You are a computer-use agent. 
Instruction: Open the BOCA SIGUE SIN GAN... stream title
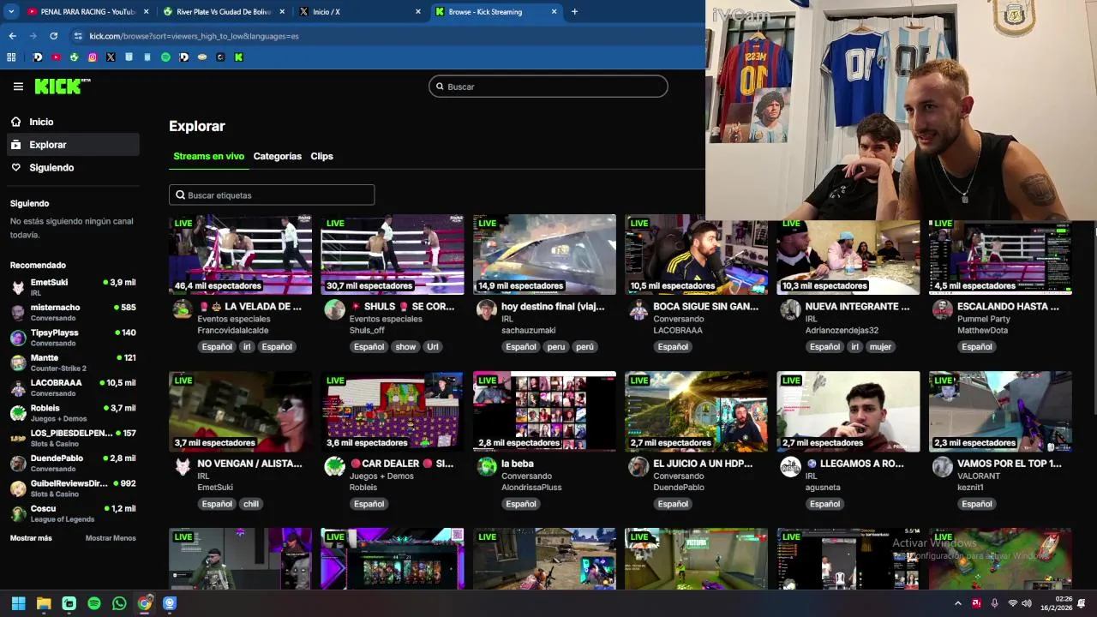[705, 306]
